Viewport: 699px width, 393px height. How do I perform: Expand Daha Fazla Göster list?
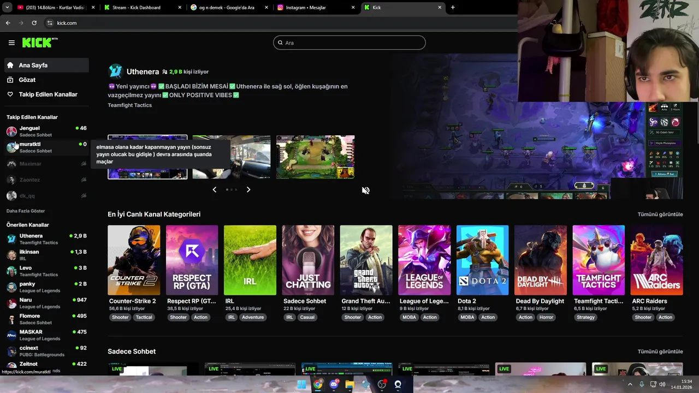26,211
